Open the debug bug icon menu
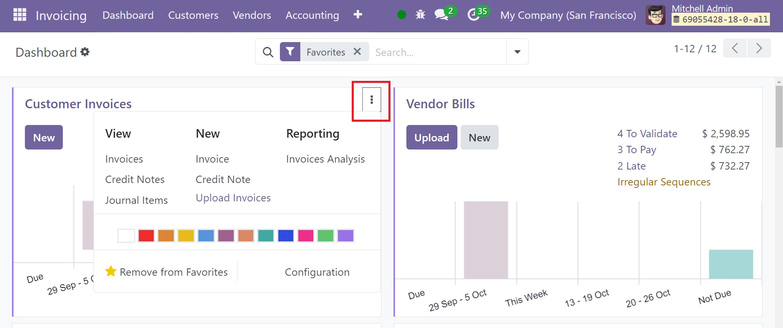 click(x=420, y=15)
